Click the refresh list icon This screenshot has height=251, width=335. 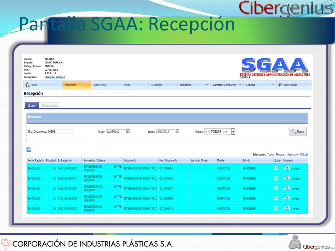tap(29, 150)
